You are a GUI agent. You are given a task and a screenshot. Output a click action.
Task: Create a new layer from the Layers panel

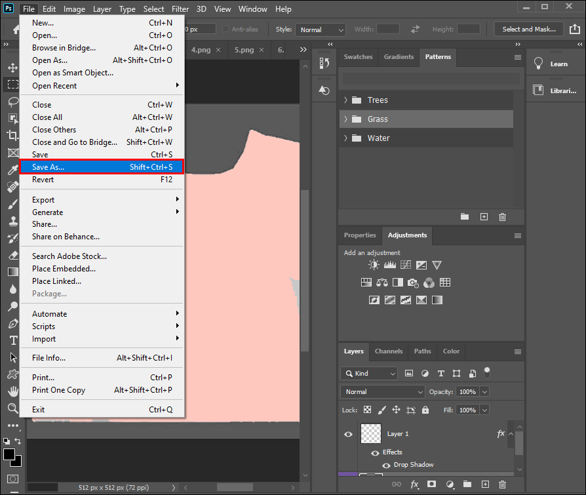pyautogui.click(x=484, y=485)
